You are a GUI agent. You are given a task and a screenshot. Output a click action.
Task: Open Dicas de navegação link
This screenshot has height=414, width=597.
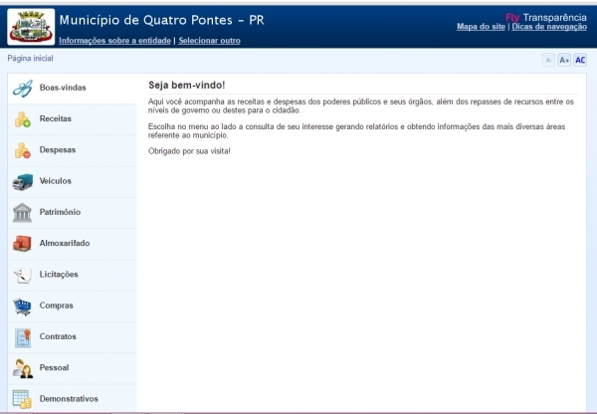549,27
